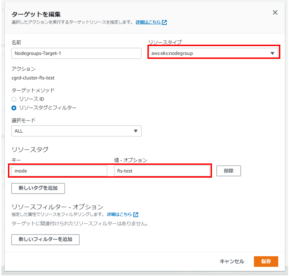Screen dimensions: 289x276
Task: Click the 名前 field containing Nodegroups-Target-1
Action: [76, 53]
